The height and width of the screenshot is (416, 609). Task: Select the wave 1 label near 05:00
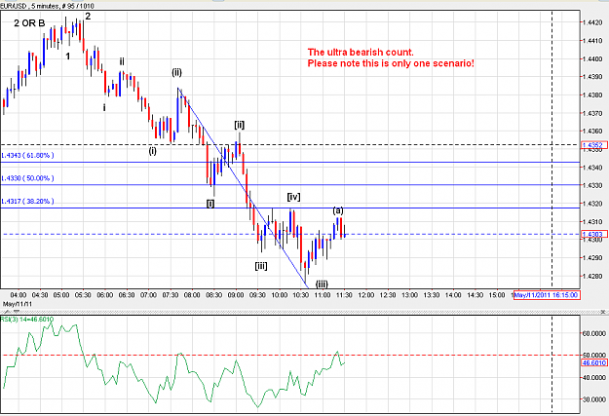coord(68,57)
